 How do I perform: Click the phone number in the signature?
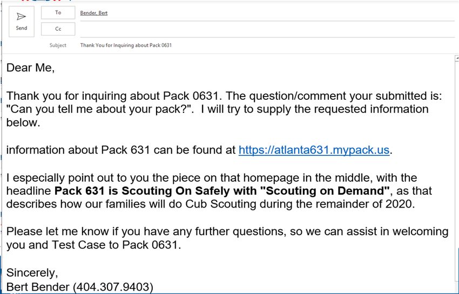[113, 287]
